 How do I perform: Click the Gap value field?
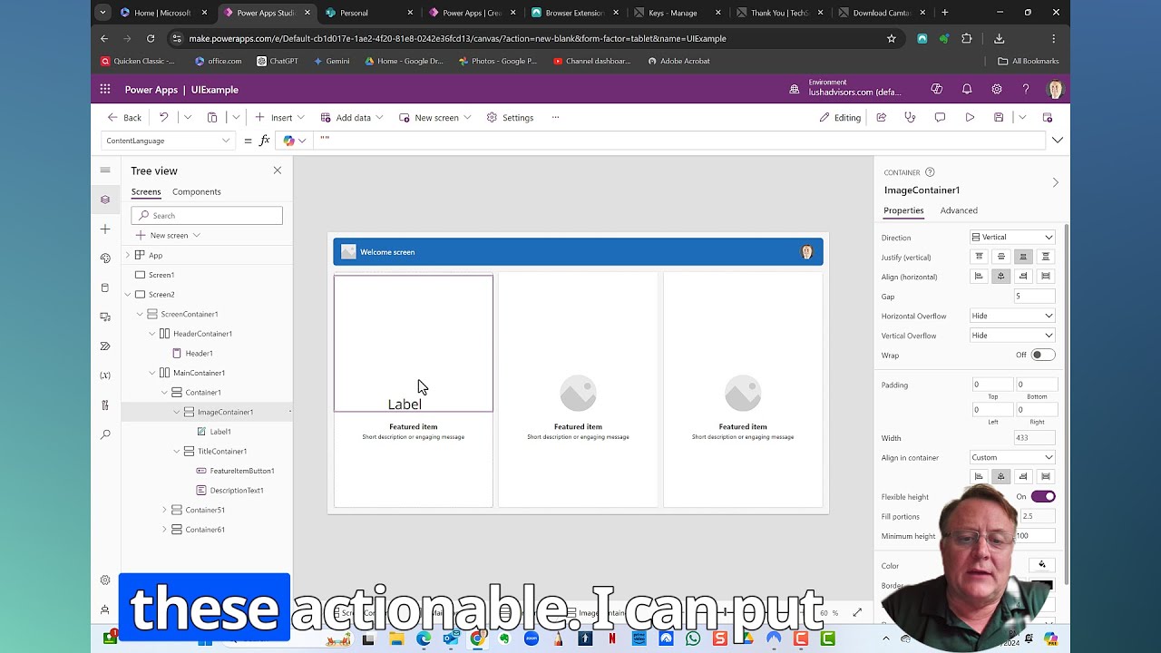tap(1035, 297)
